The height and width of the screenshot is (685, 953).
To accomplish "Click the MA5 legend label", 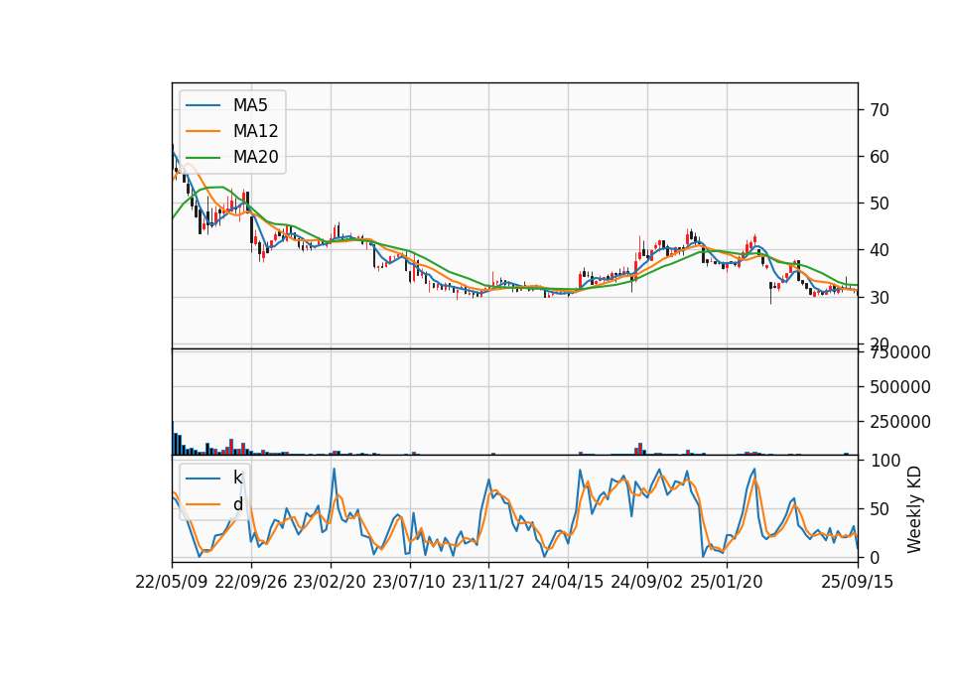I will tap(250, 105).
